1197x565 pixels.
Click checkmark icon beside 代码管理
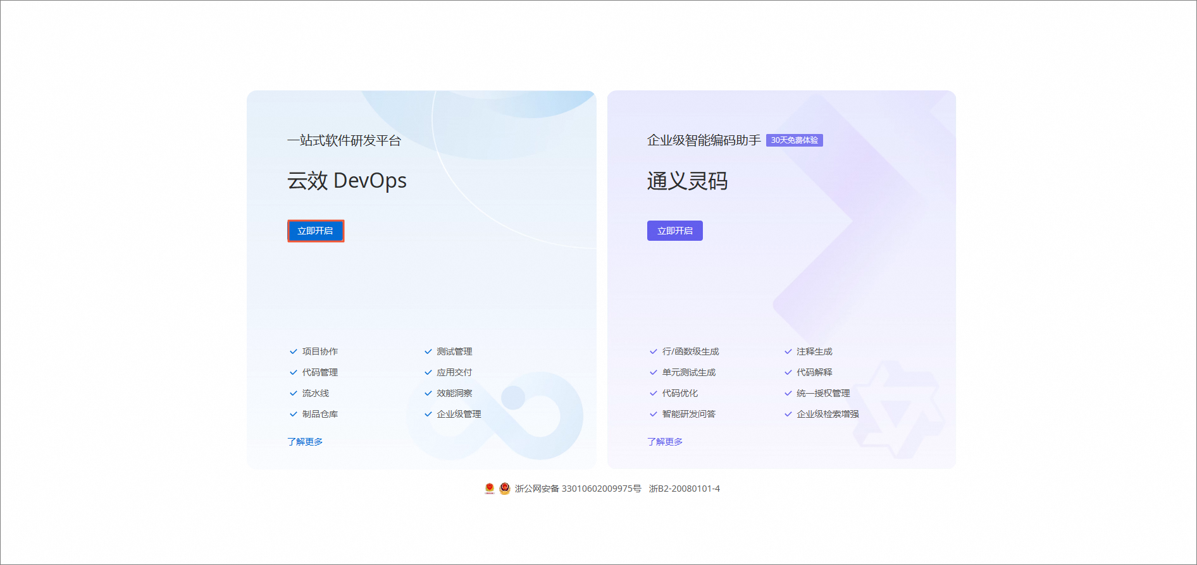tap(294, 372)
